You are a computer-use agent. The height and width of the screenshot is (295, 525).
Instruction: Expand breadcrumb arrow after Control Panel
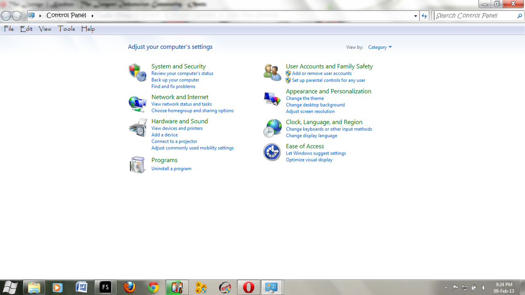(x=92, y=16)
